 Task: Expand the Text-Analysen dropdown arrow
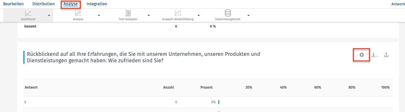coord(149,15)
